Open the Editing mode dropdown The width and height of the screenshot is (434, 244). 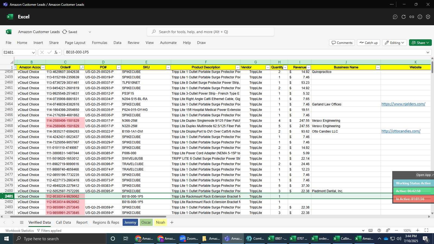[x=395, y=43]
